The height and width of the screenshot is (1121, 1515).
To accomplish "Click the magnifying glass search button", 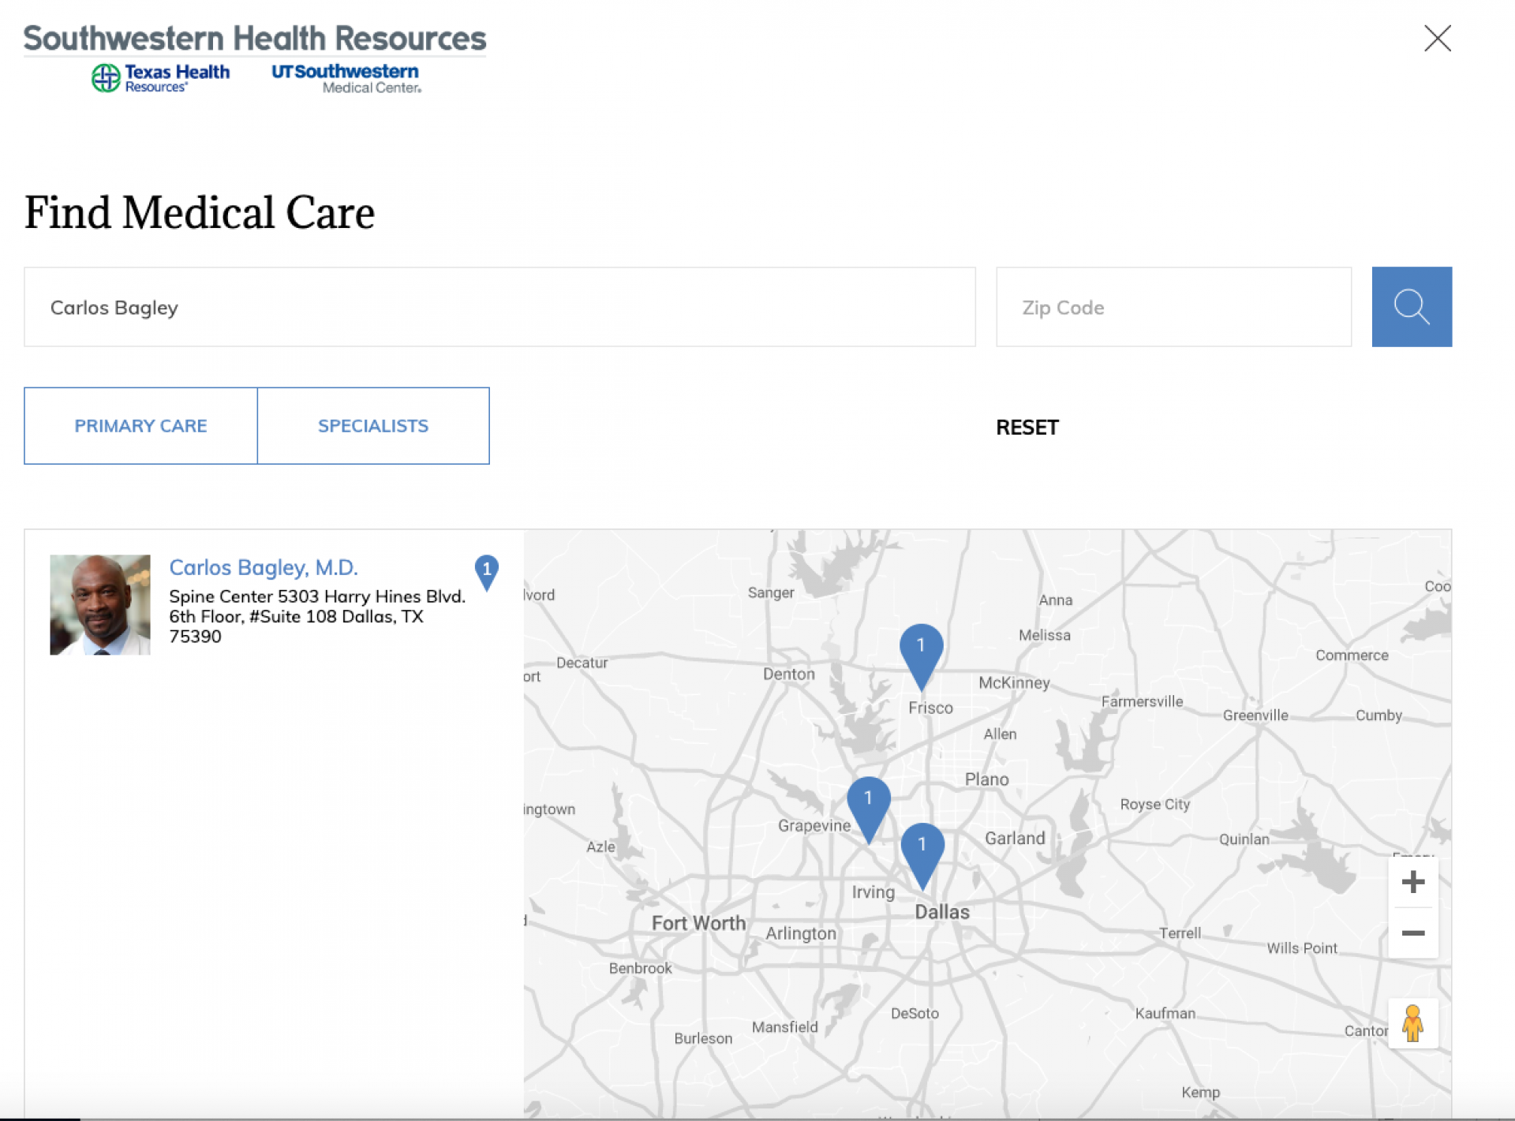I will (1411, 307).
